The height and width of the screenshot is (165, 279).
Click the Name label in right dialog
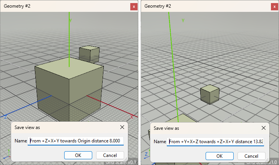point(160,142)
